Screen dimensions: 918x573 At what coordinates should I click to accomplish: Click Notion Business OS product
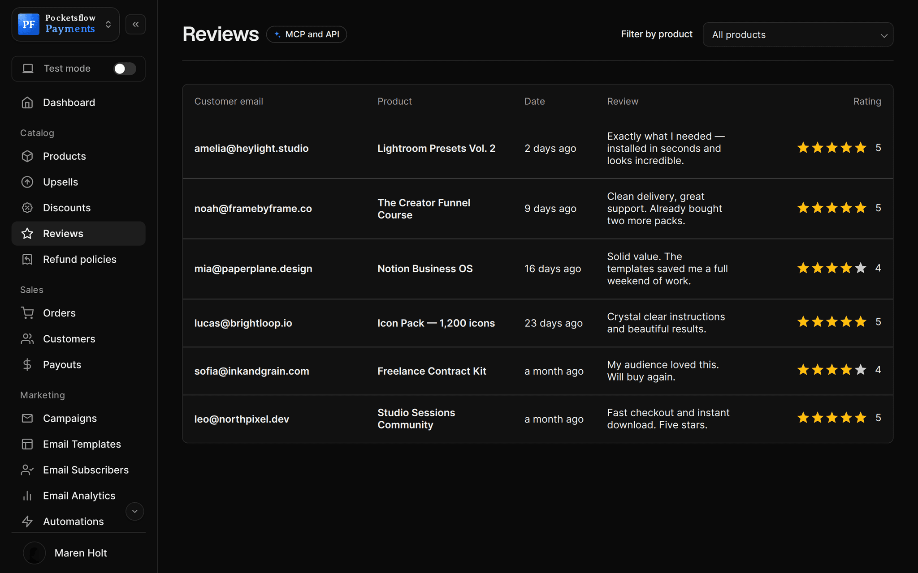(x=425, y=269)
